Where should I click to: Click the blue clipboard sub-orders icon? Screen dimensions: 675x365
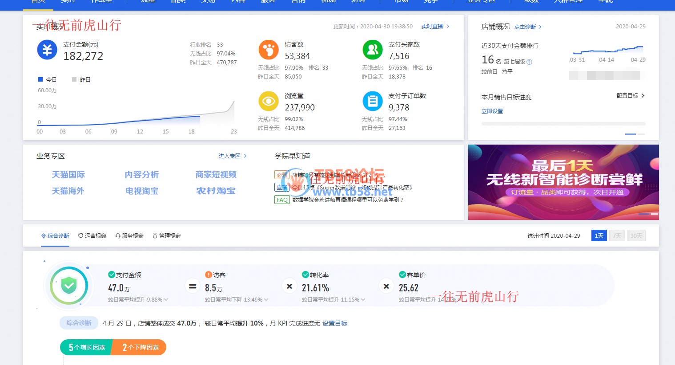pyautogui.click(x=373, y=101)
